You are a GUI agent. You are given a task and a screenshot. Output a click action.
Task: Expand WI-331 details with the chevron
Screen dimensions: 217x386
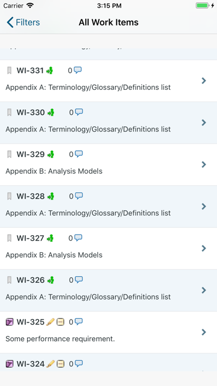204,80
